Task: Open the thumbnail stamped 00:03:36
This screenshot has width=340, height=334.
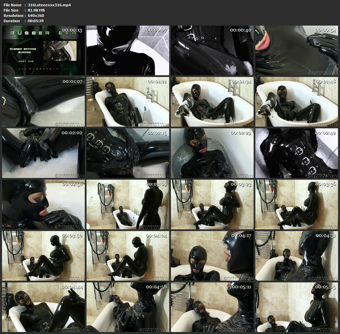Action: (297, 205)
